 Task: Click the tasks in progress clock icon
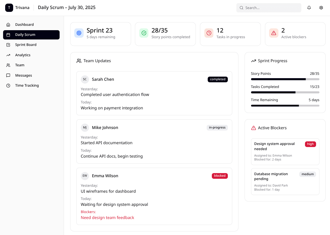click(209, 33)
